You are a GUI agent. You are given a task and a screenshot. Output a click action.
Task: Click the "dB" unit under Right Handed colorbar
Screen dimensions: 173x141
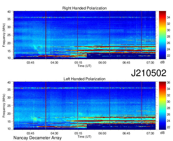[162, 62]
